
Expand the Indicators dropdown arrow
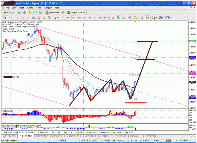coord(156,18)
